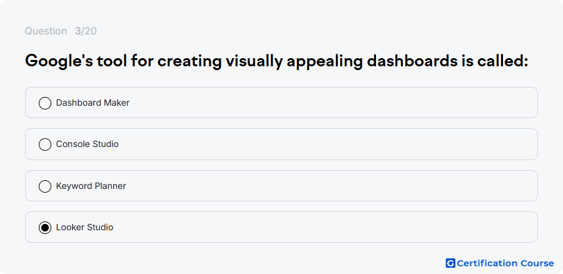This screenshot has width=563, height=274.
Task: Pick the Keyword Planner radio button
Action: click(x=45, y=186)
